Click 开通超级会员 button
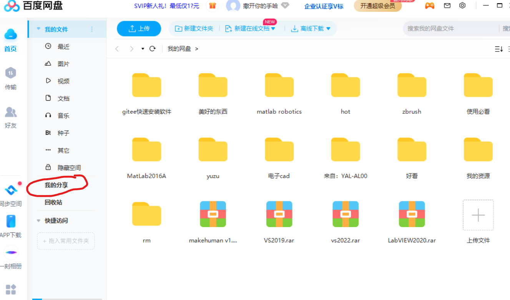Screen dimensions: 510x300 pyautogui.click(x=377, y=6)
